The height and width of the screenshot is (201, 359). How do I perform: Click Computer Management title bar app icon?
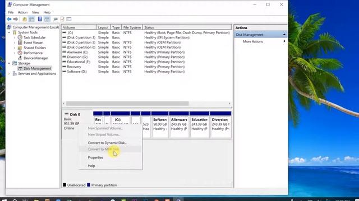(x=10, y=4)
